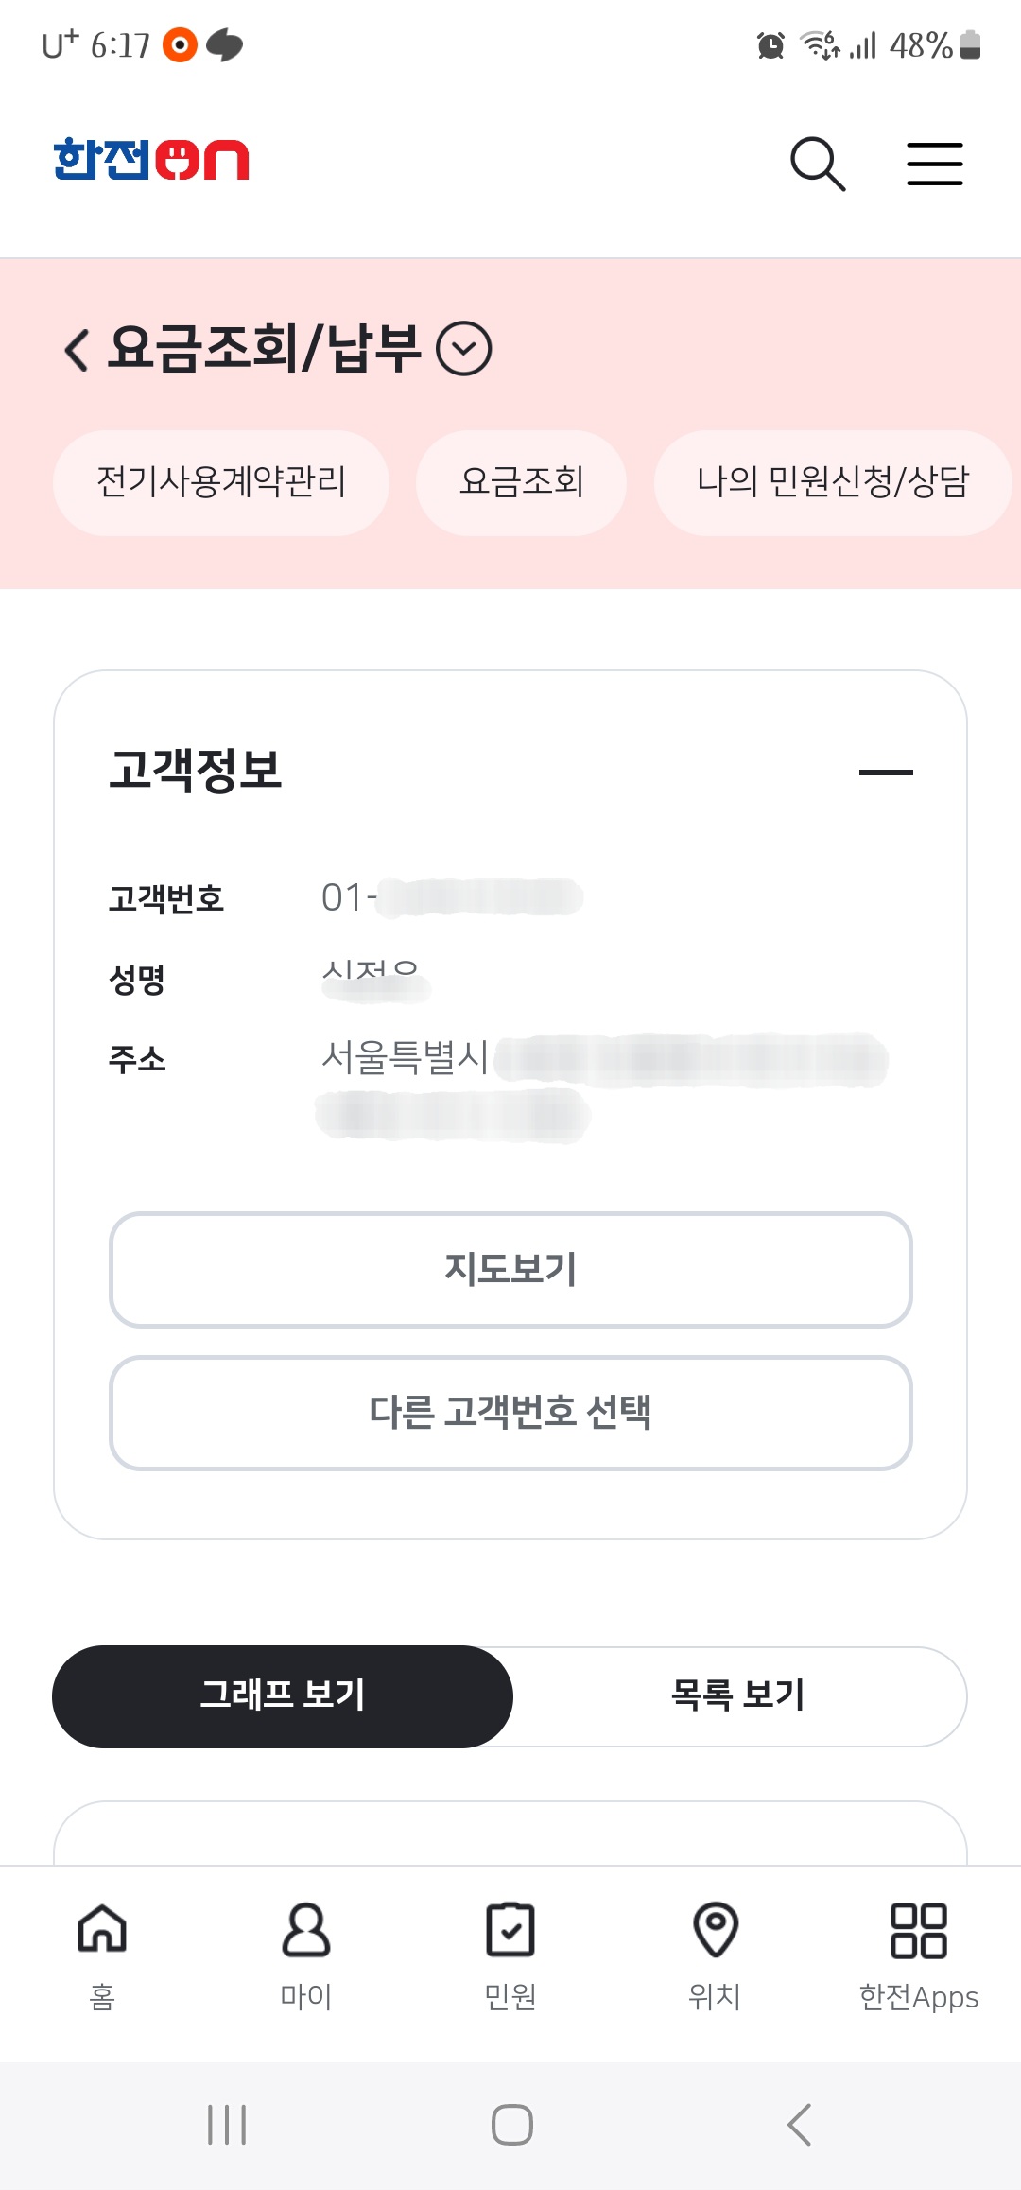Tap the Android recent apps button
Viewport: 1021px width, 2190px height.
(x=227, y=2125)
